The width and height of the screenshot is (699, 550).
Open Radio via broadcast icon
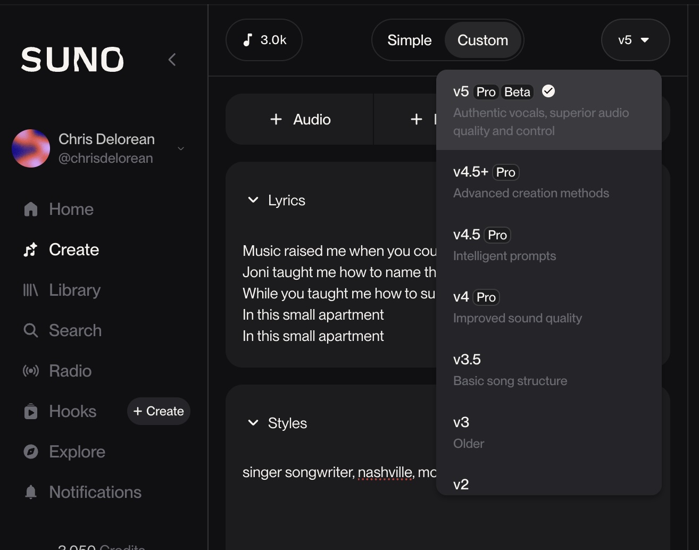[31, 371]
